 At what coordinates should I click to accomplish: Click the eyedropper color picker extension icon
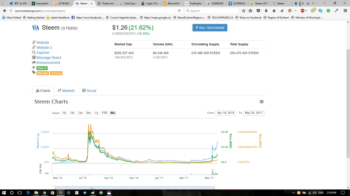coord(337,11)
